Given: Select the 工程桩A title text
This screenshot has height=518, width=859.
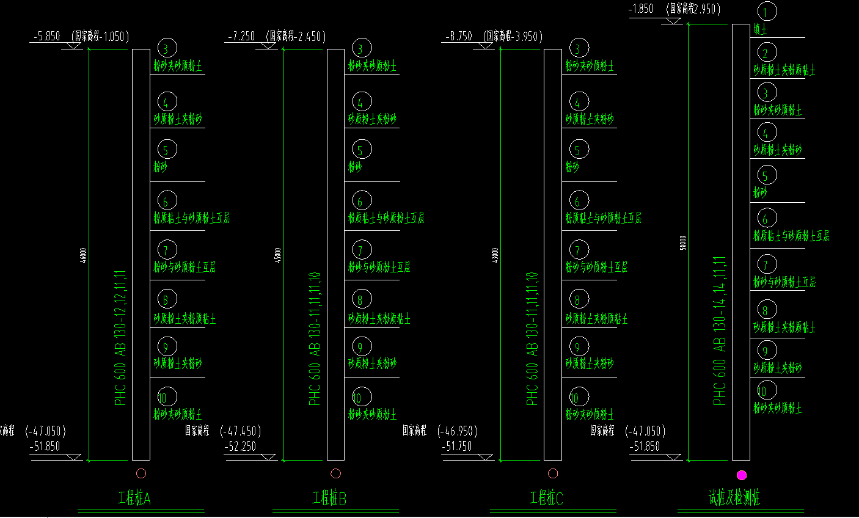Looking at the screenshot, I should click(134, 498).
